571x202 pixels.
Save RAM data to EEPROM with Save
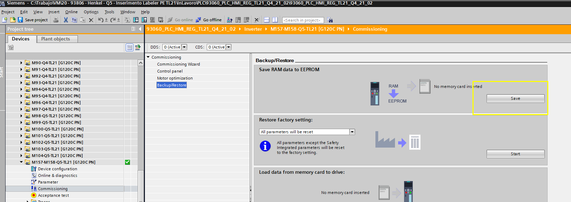[x=515, y=98]
